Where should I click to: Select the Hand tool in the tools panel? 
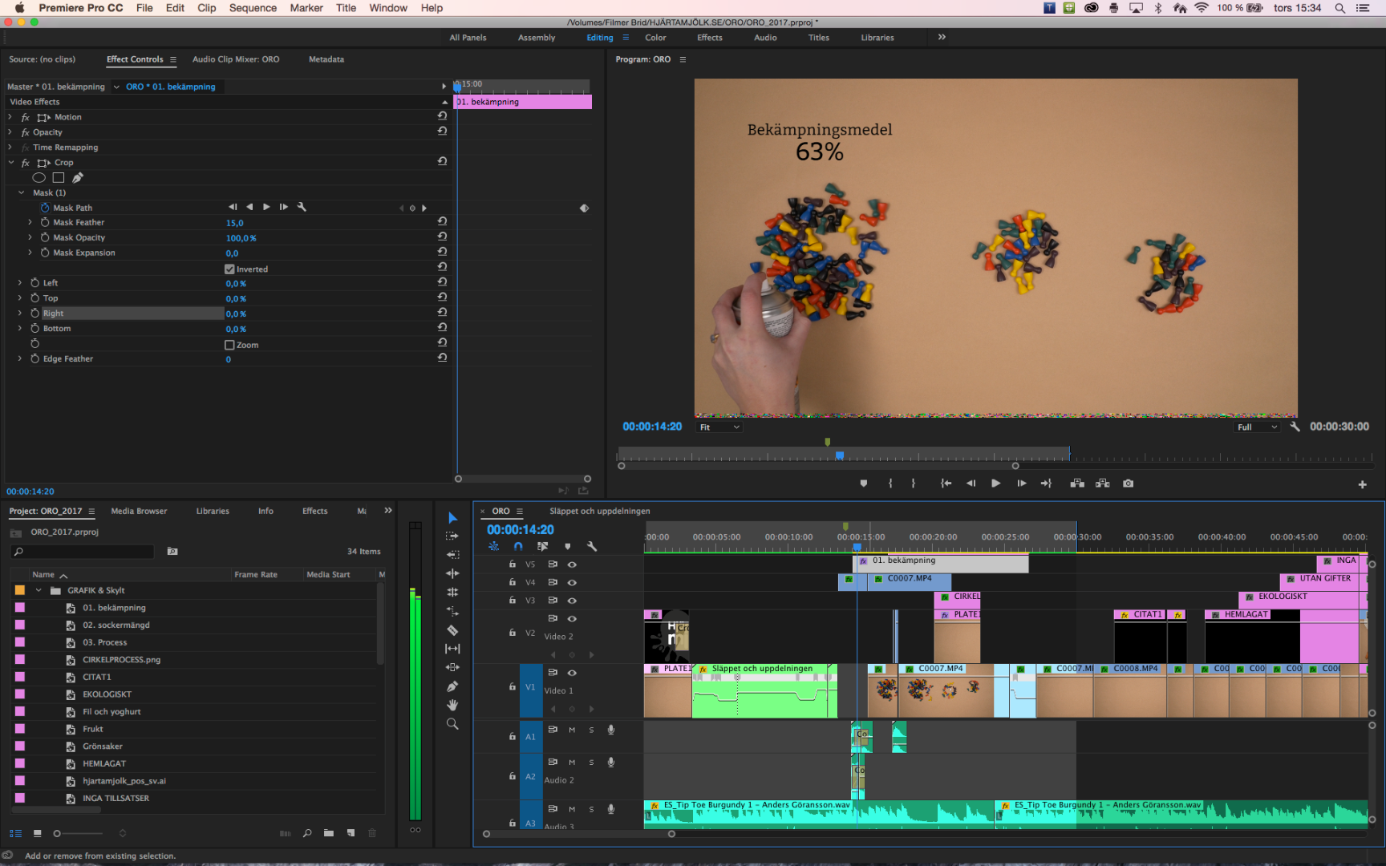tap(452, 705)
